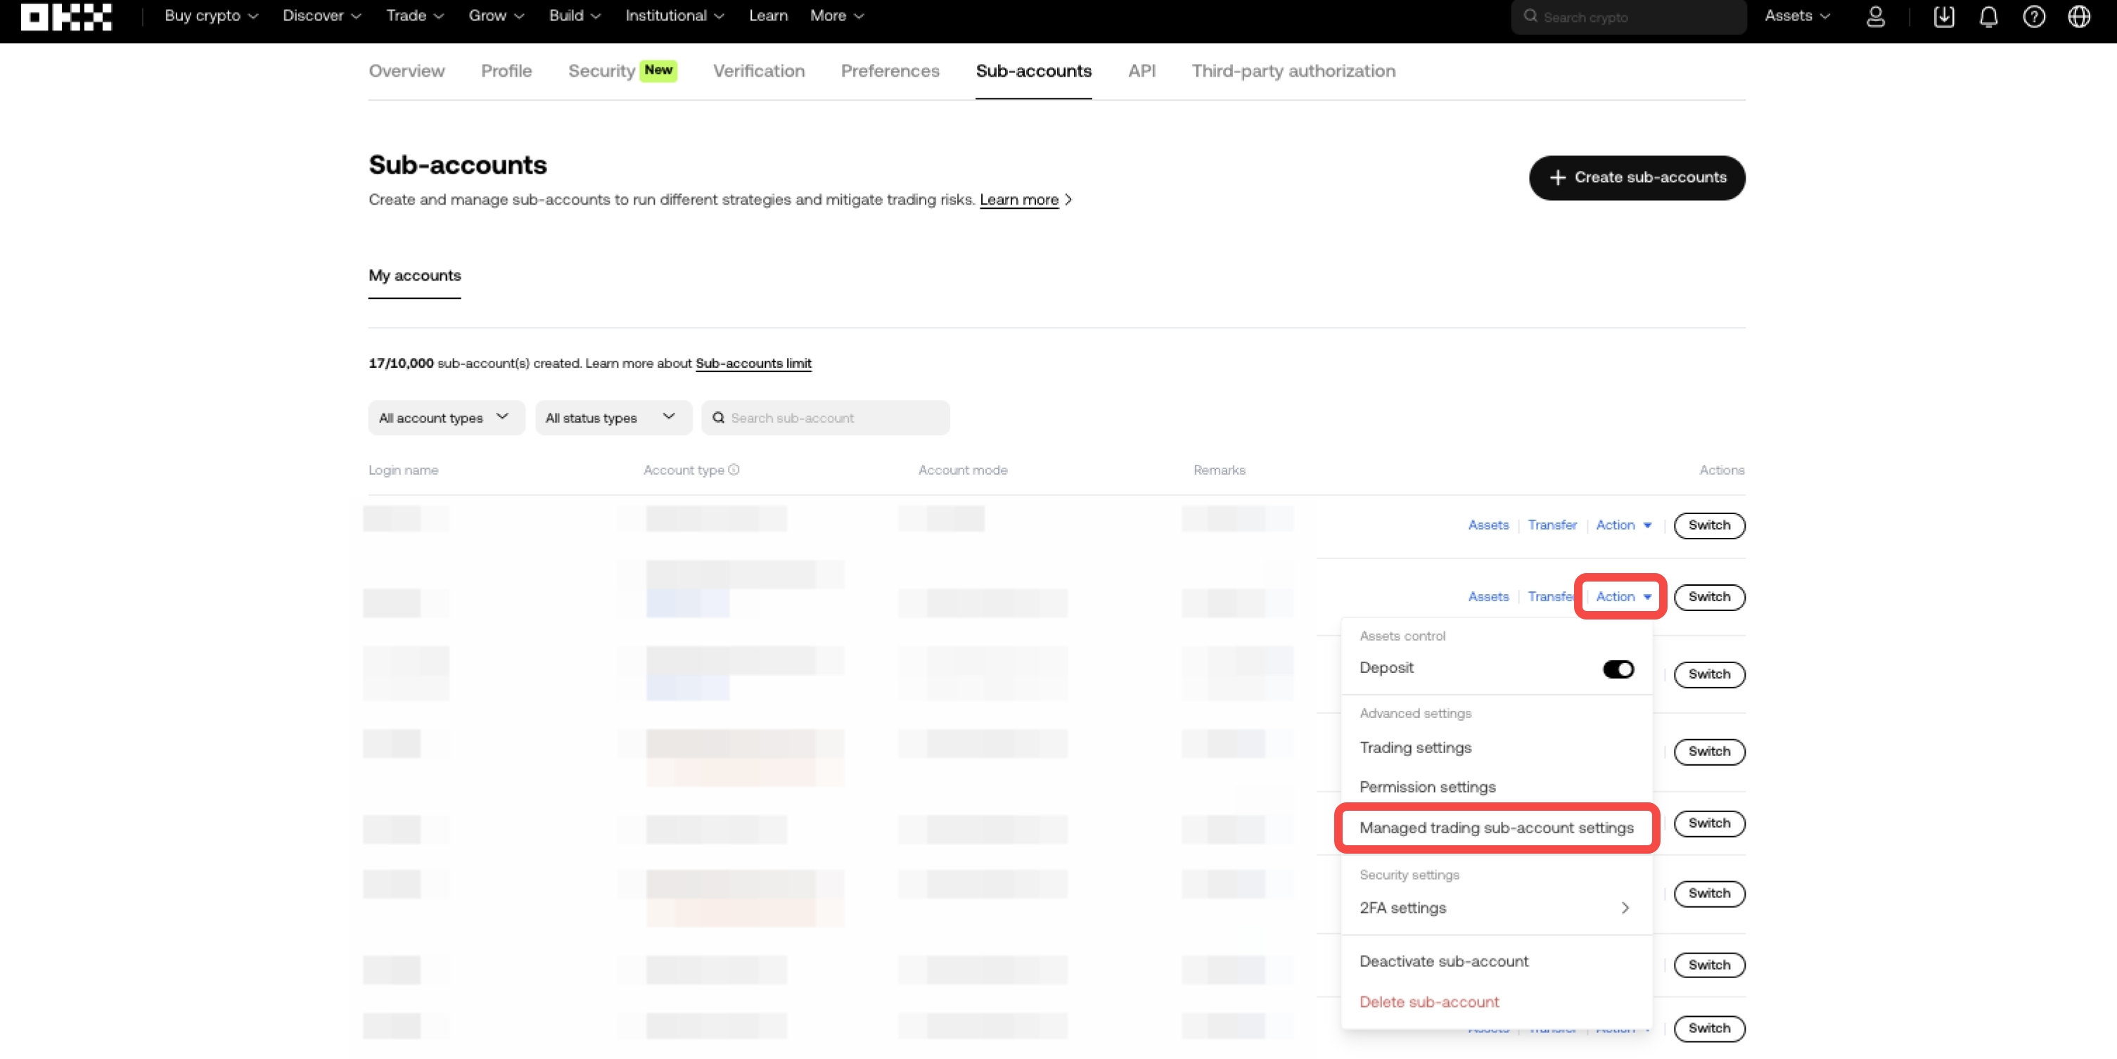
Task: Open the help center question-mark icon
Action: coord(2034,16)
